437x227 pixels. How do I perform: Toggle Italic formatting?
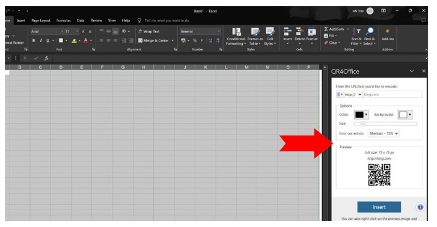tap(41, 41)
